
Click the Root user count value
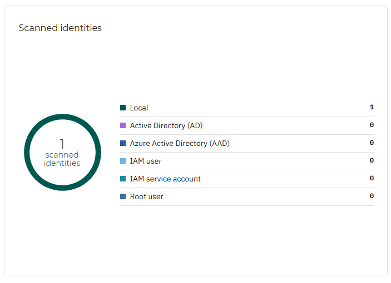point(372,196)
